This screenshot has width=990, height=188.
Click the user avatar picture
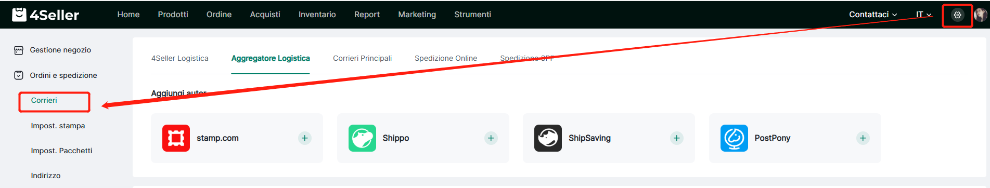pos(980,15)
